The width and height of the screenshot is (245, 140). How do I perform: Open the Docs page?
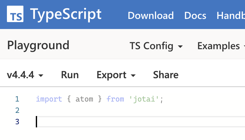coord(195,15)
